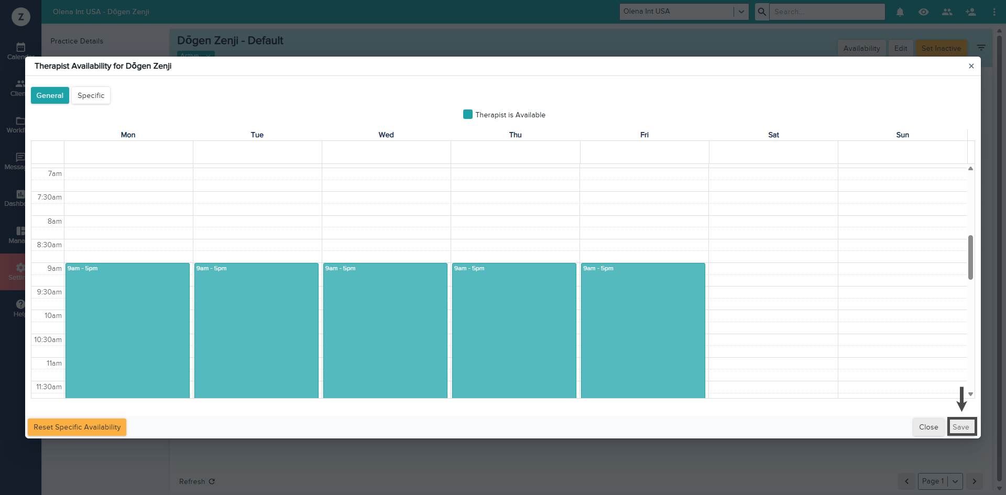1006x495 pixels.
Task: Save the therapist availability
Action: point(961,427)
